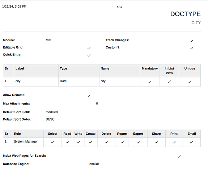Click the InnoDB database engine value
208x181 pixels.
click(x=94, y=164)
